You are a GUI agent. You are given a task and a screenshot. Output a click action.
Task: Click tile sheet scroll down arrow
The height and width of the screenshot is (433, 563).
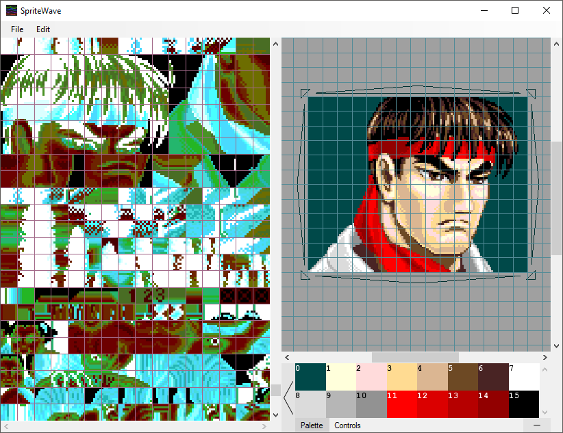point(276,415)
